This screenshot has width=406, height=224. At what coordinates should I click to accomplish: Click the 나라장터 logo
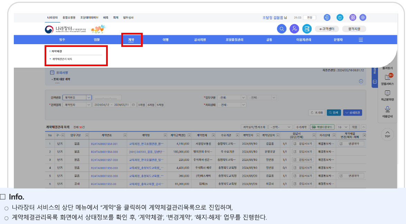click(x=65, y=29)
